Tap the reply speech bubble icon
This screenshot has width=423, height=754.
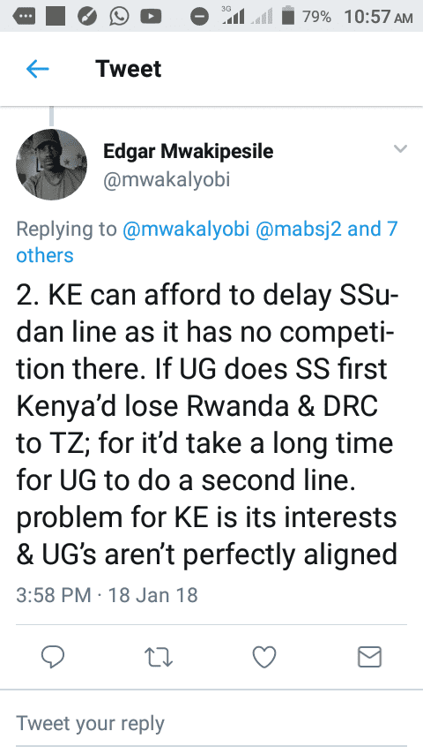click(x=53, y=657)
